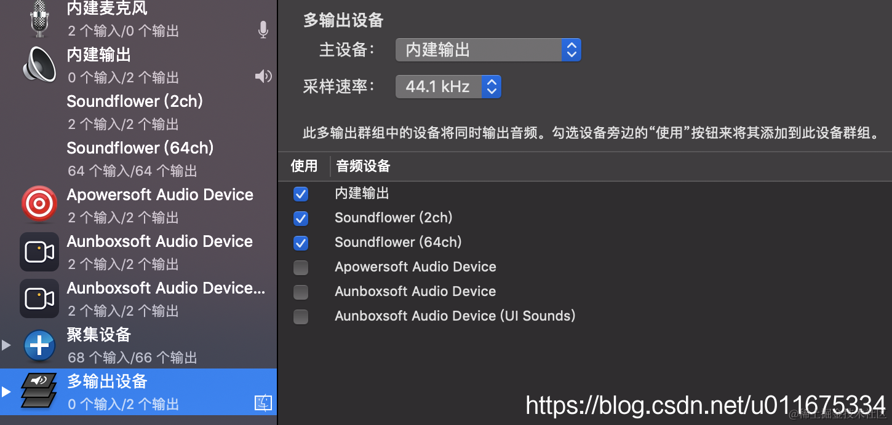The height and width of the screenshot is (425, 892).
Task: Open the 主设备 dropdown showing 内建输出
Action: point(488,50)
